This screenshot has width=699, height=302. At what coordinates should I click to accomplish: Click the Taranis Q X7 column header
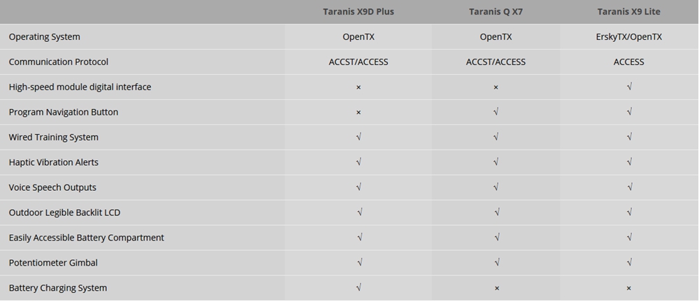pos(496,12)
